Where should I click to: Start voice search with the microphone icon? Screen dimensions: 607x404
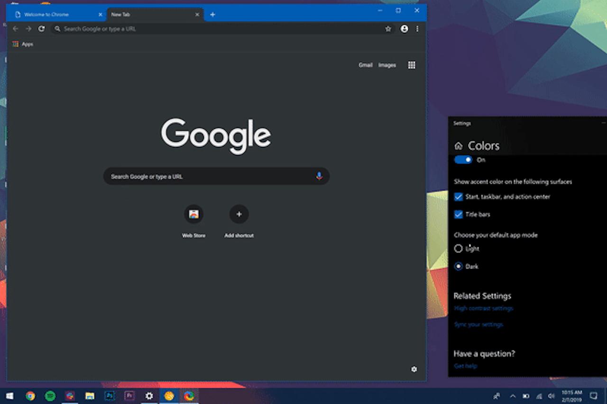click(x=319, y=176)
